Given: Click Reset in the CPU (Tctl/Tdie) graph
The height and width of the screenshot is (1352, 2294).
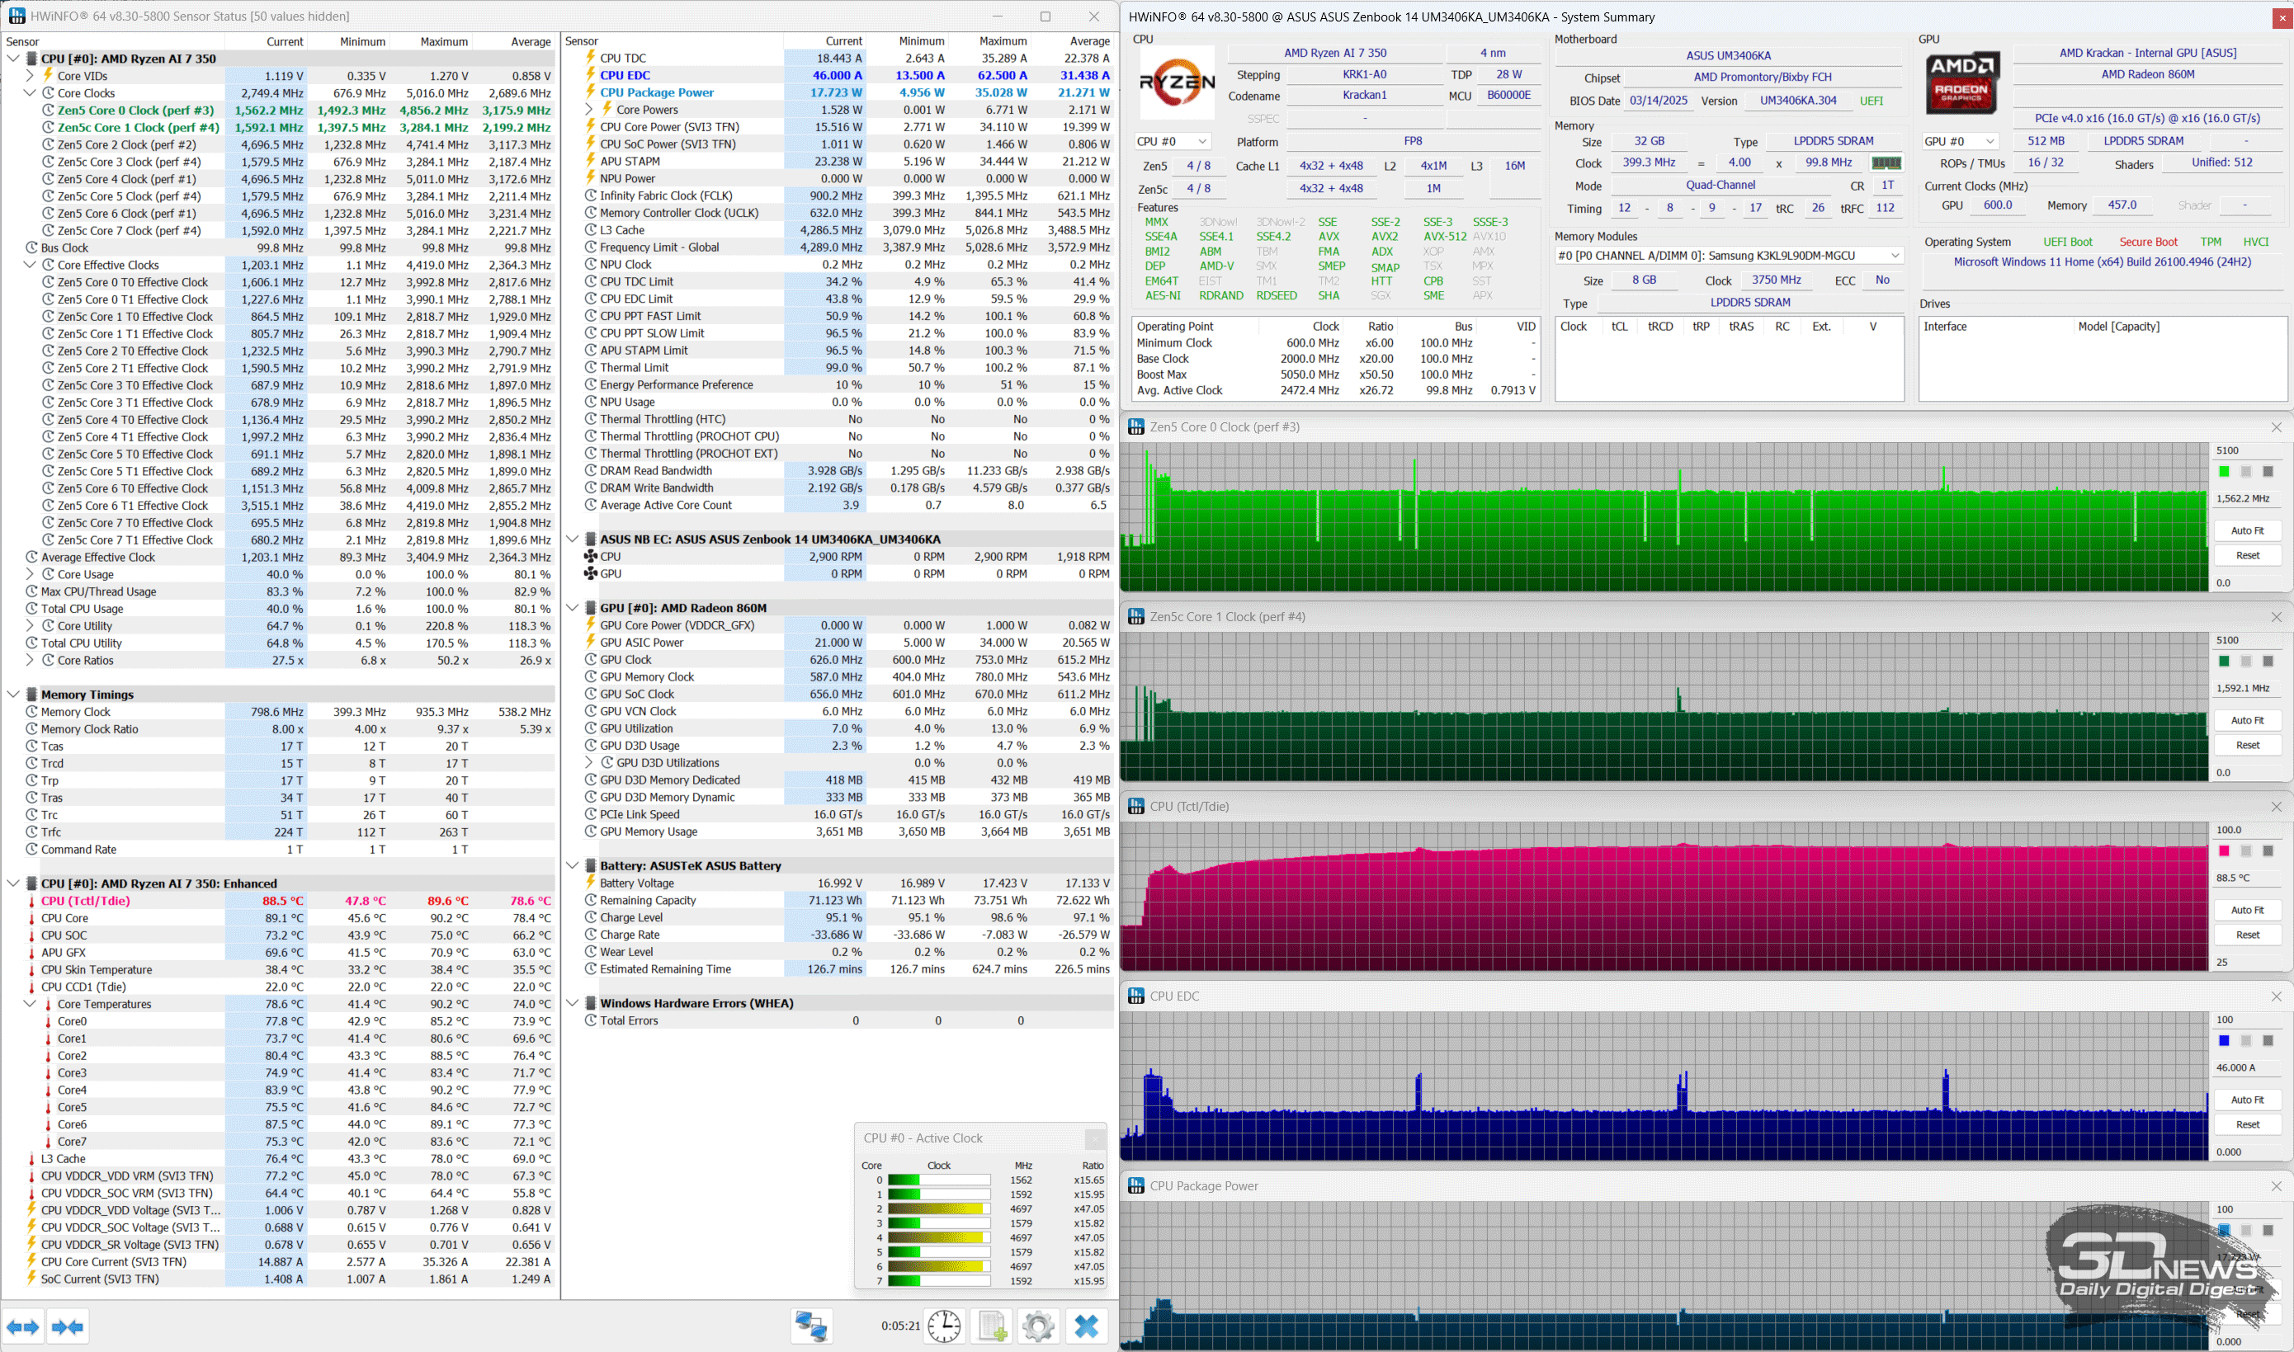Looking at the screenshot, I should 2247,935.
